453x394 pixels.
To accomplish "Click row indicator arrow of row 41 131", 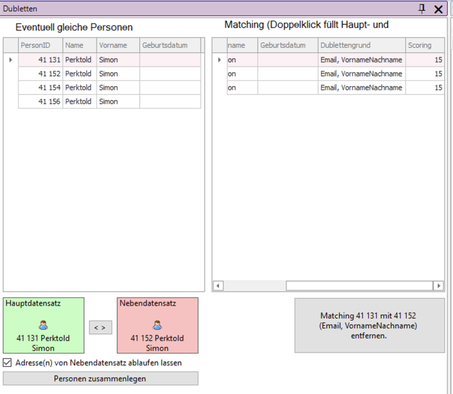I will [11, 60].
